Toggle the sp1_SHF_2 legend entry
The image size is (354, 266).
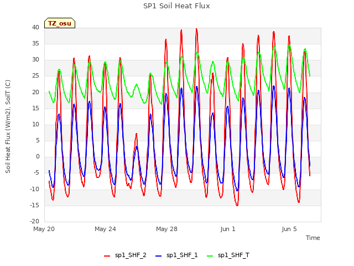point(125,255)
